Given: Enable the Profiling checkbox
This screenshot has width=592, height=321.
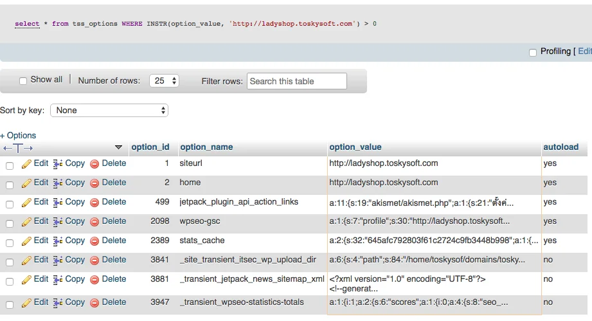Looking at the screenshot, I should (533, 53).
